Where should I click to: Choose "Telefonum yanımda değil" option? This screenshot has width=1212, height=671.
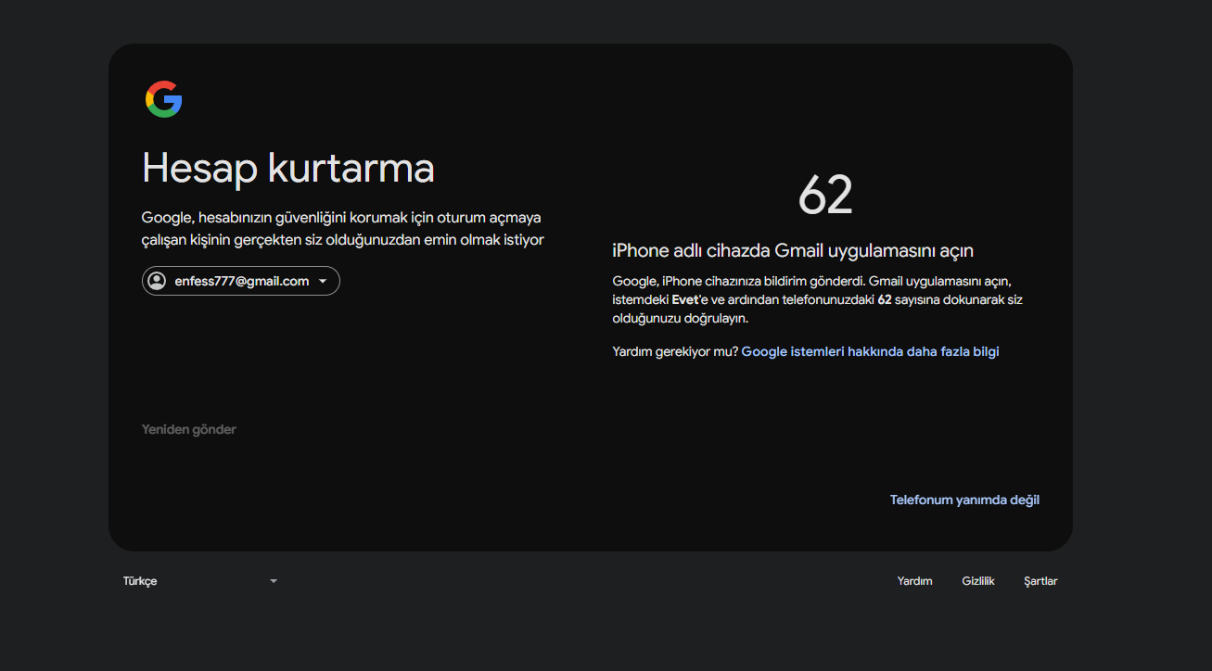964,500
